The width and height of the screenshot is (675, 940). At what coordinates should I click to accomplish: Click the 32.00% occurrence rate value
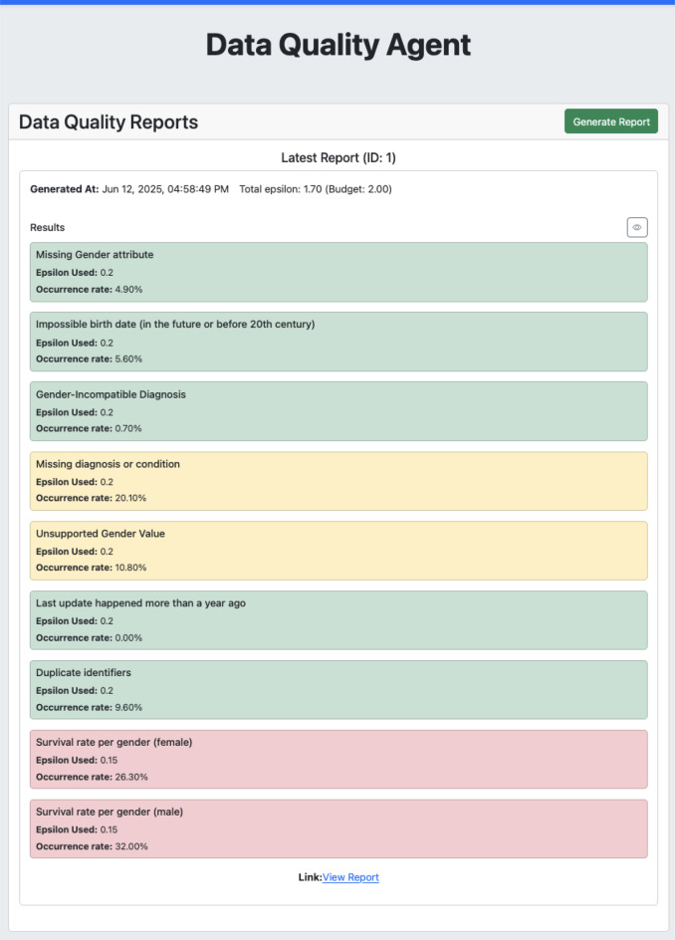(131, 845)
